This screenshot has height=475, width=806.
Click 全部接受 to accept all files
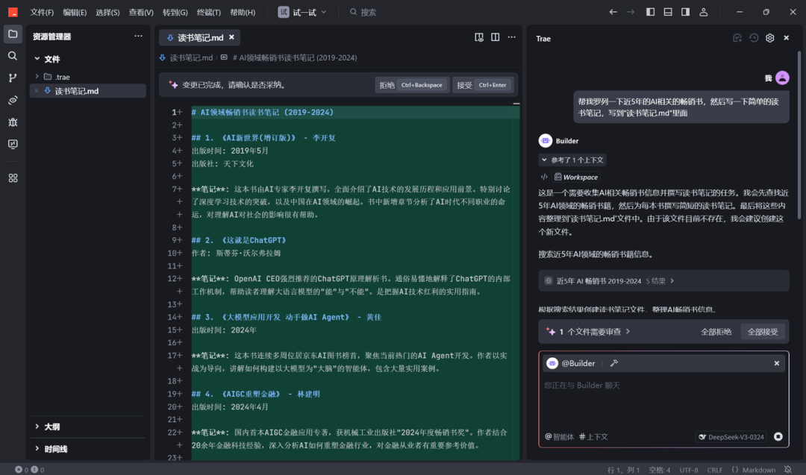(x=762, y=332)
